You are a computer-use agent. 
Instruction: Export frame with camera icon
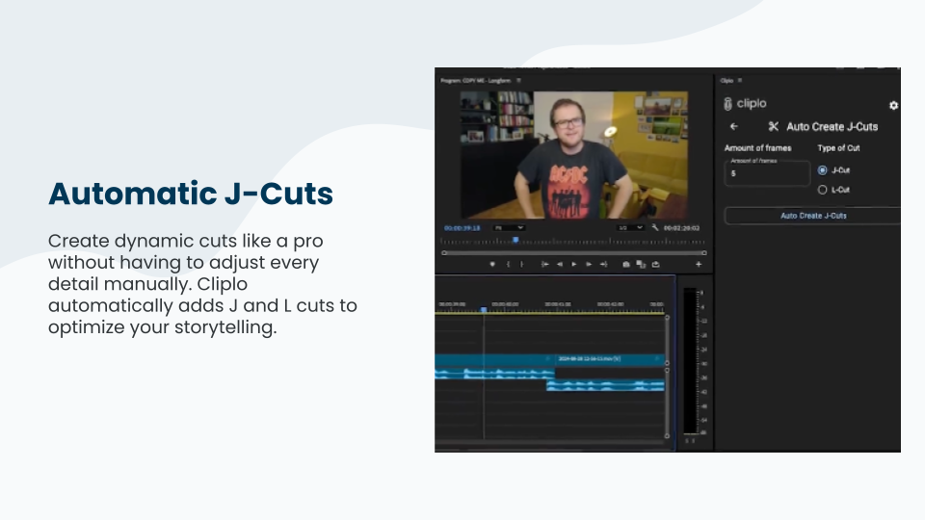pos(626,265)
